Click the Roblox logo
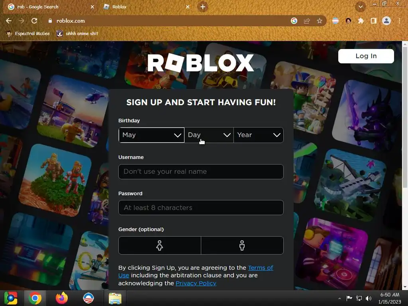 coord(201,63)
